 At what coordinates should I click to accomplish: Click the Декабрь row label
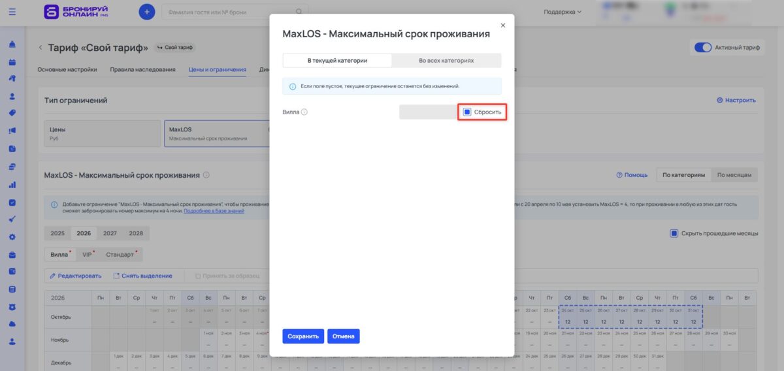click(61, 363)
